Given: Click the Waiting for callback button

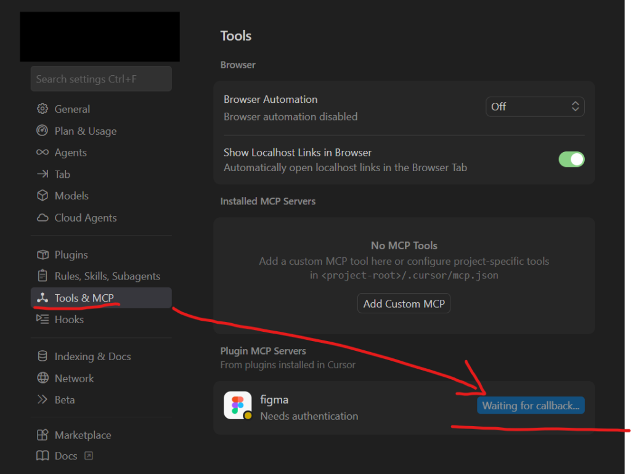Looking at the screenshot, I should tap(531, 406).
